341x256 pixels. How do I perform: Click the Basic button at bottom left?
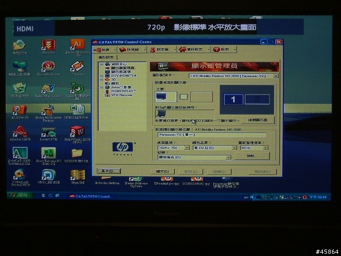pyautogui.click(x=109, y=171)
